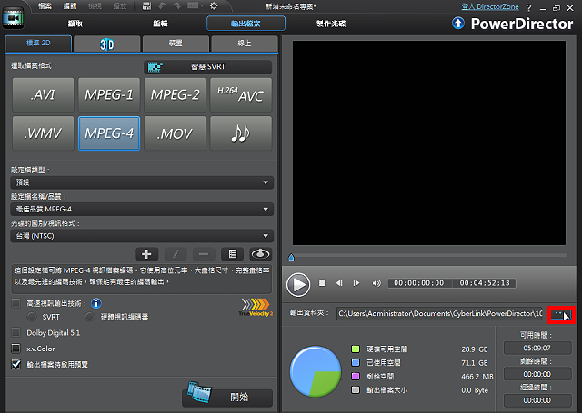This screenshot has width=582, height=413.
Task: Click the PowerDirector app logo icon
Action: tap(13, 17)
